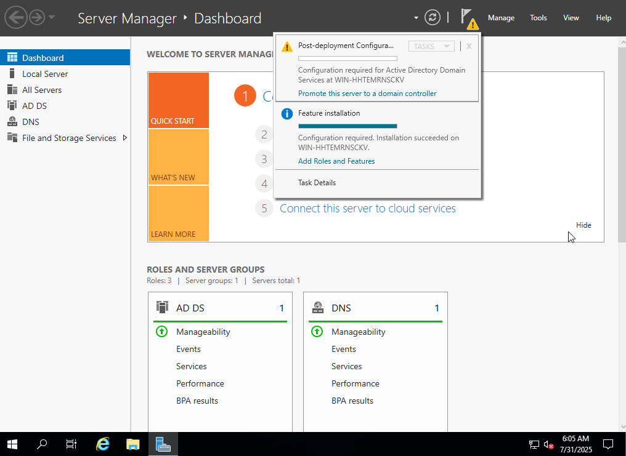Hide the welcome tile panel
The image size is (626, 456).
coord(583,225)
